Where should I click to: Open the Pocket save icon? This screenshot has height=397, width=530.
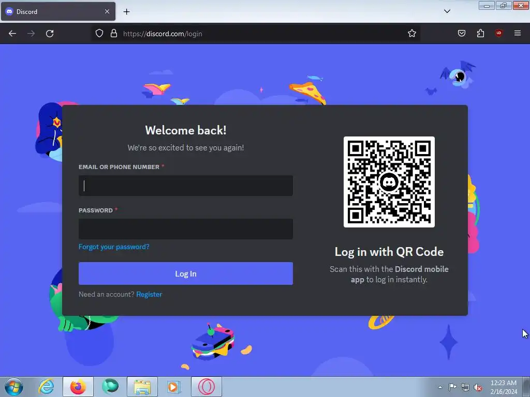(462, 34)
